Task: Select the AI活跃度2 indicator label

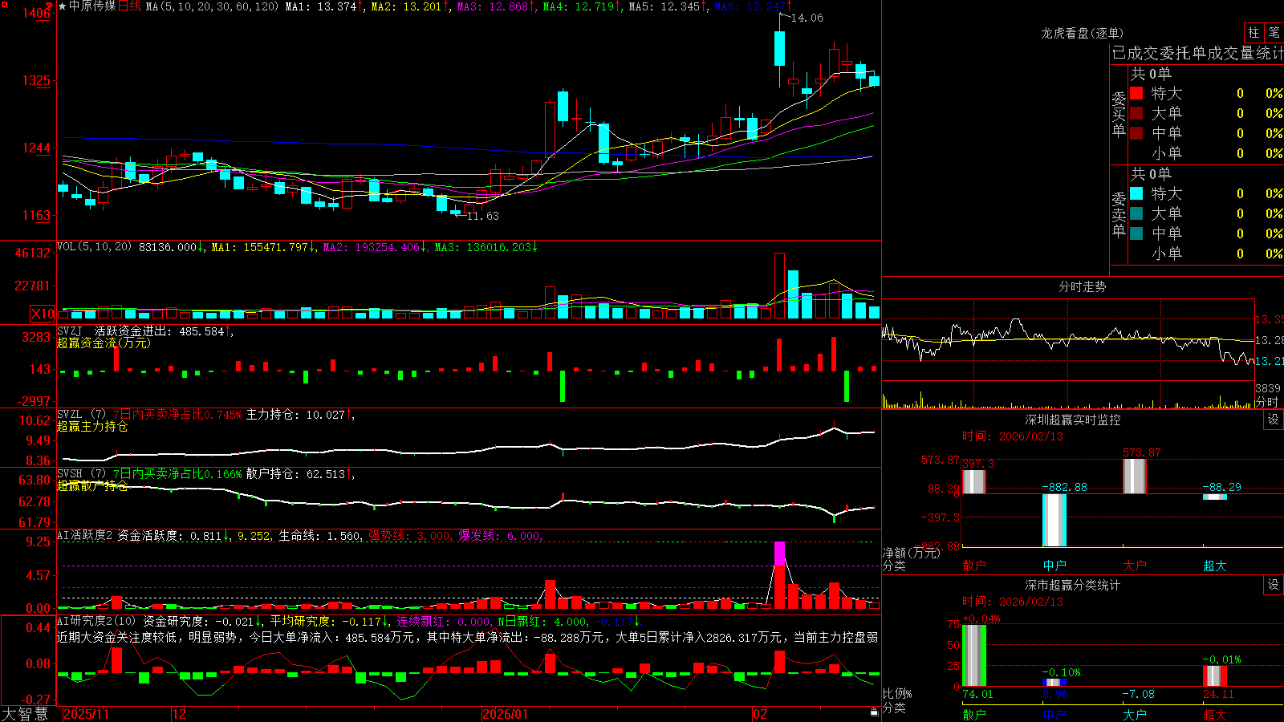Action: coord(85,536)
